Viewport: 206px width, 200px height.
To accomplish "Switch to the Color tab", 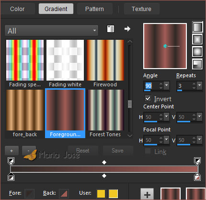I will click(17, 9).
